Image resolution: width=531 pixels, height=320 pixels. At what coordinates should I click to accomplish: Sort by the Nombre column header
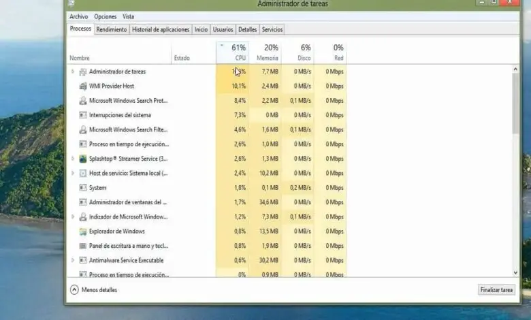(119, 53)
